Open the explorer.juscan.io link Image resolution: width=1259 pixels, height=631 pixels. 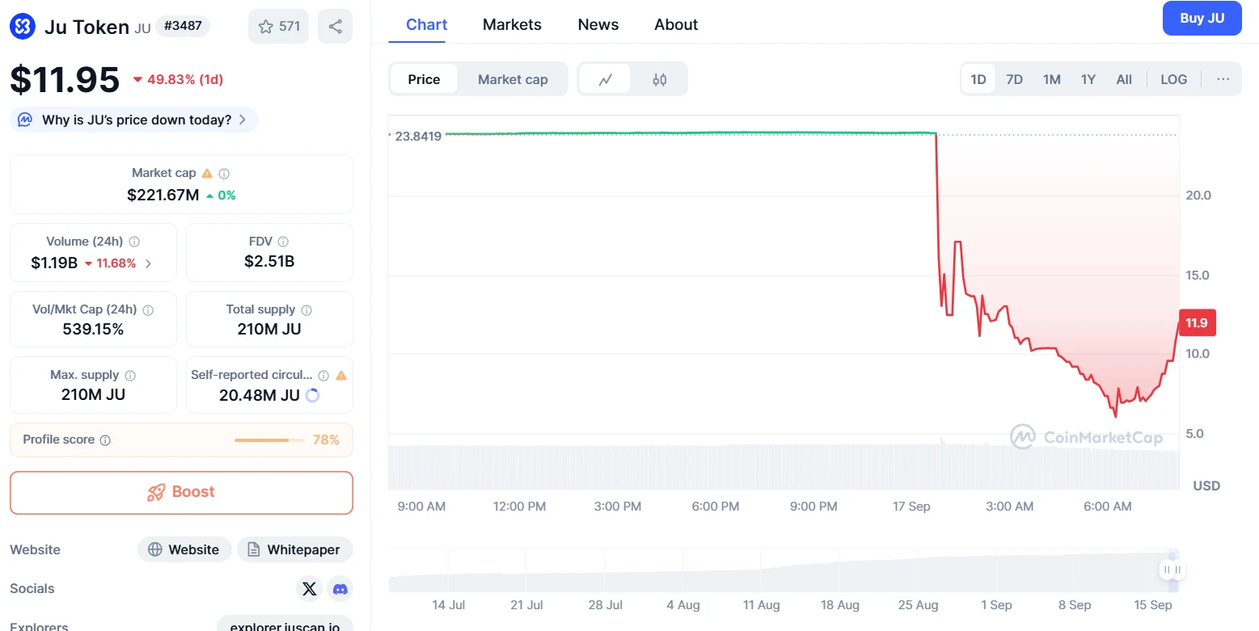pyautogui.click(x=284, y=625)
